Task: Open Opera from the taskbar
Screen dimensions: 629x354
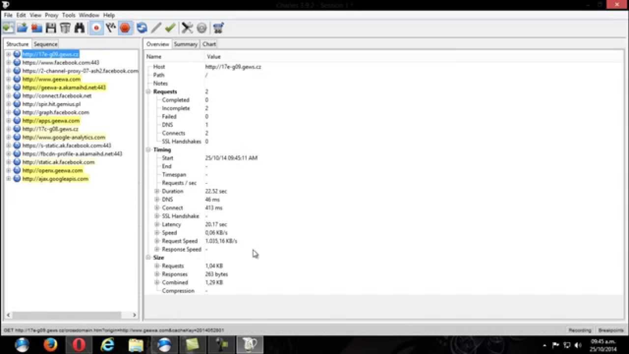Action: (79, 345)
